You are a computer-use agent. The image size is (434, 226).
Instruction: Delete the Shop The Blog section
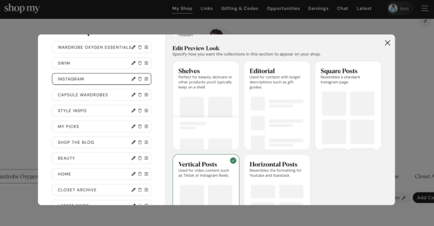coord(140,142)
